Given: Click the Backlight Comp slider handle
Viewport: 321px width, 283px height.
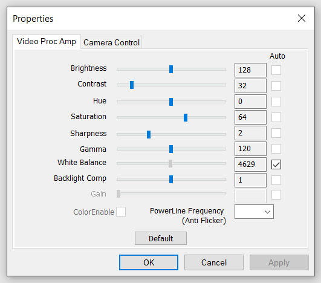Looking at the screenshot, I should [171, 179].
